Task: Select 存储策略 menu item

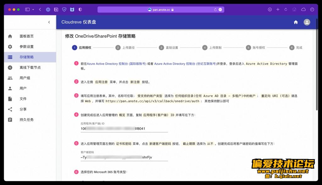Action: coord(30,57)
